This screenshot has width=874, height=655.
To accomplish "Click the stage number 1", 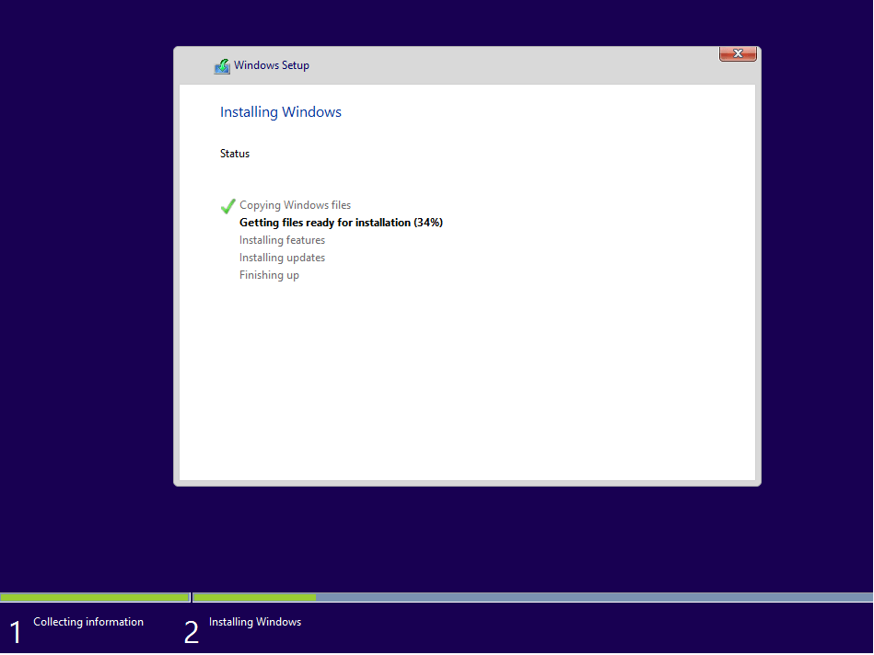I will (16, 632).
